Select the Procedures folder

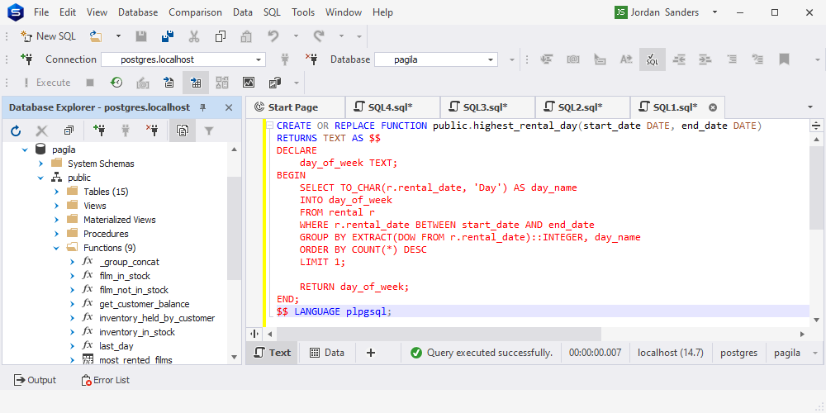click(106, 234)
